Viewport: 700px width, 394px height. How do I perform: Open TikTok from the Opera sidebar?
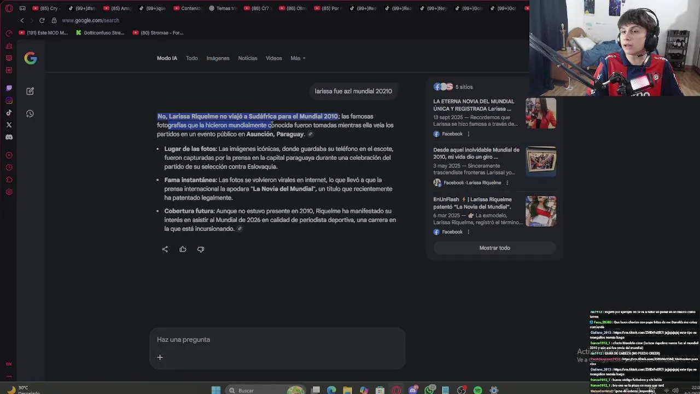(x=9, y=113)
